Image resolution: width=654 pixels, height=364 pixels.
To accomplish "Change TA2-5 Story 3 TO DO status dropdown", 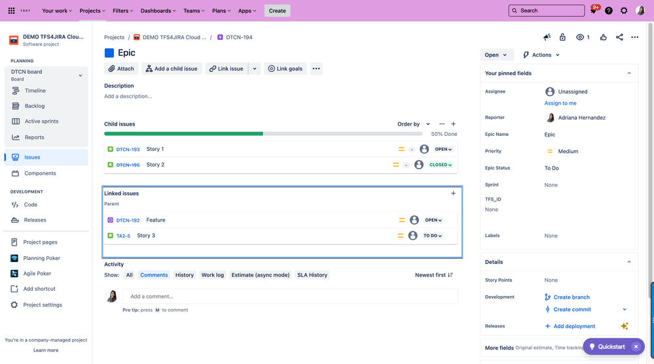I will [x=433, y=236].
